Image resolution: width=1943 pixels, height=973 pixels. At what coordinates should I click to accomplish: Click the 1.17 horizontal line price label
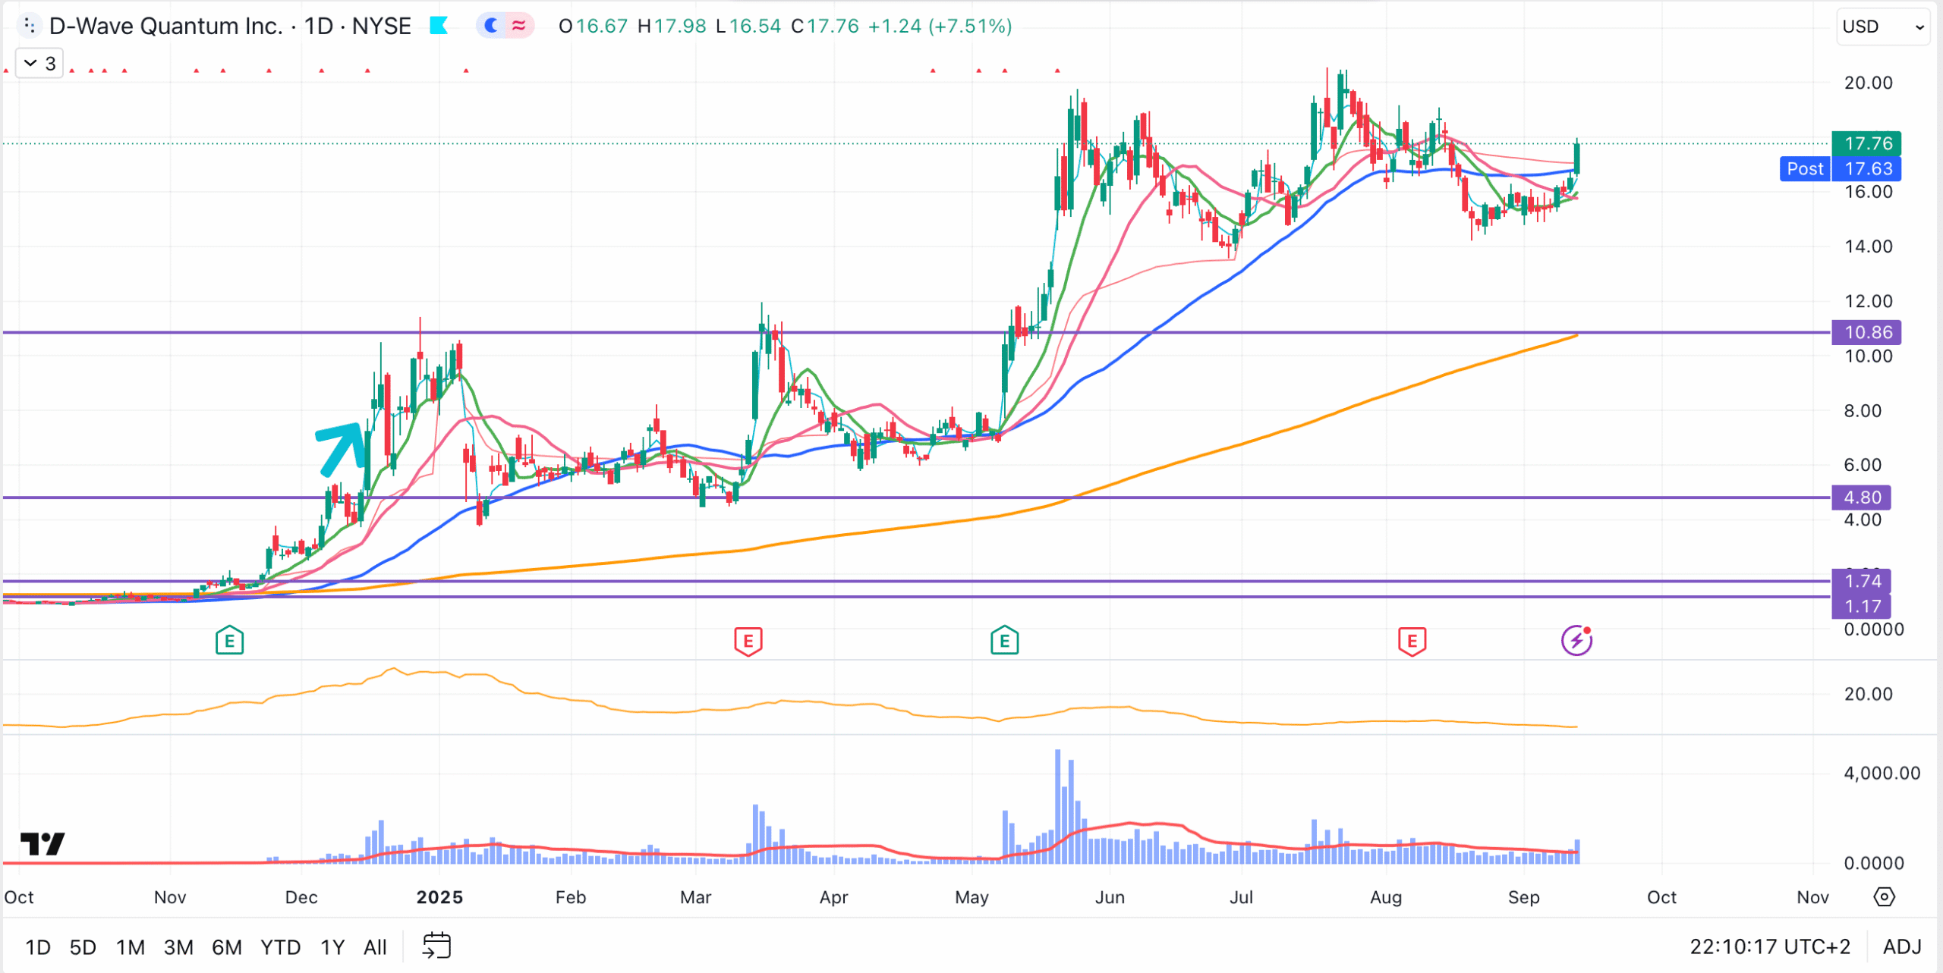pyautogui.click(x=1862, y=607)
